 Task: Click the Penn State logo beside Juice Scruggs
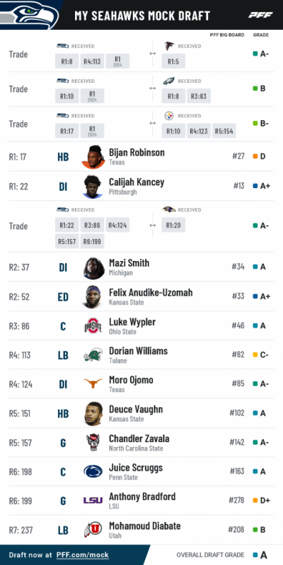(x=93, y=472)
